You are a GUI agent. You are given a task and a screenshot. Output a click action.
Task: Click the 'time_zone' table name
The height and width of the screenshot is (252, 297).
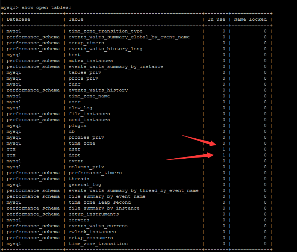[82, 143]
